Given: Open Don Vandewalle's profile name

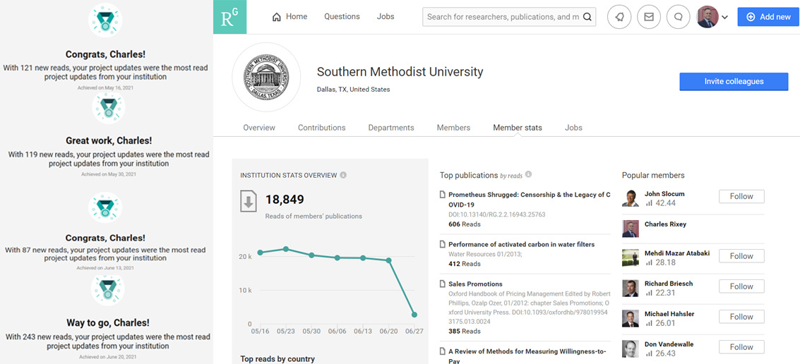Looking at the screenshot, I should point(669,344).
